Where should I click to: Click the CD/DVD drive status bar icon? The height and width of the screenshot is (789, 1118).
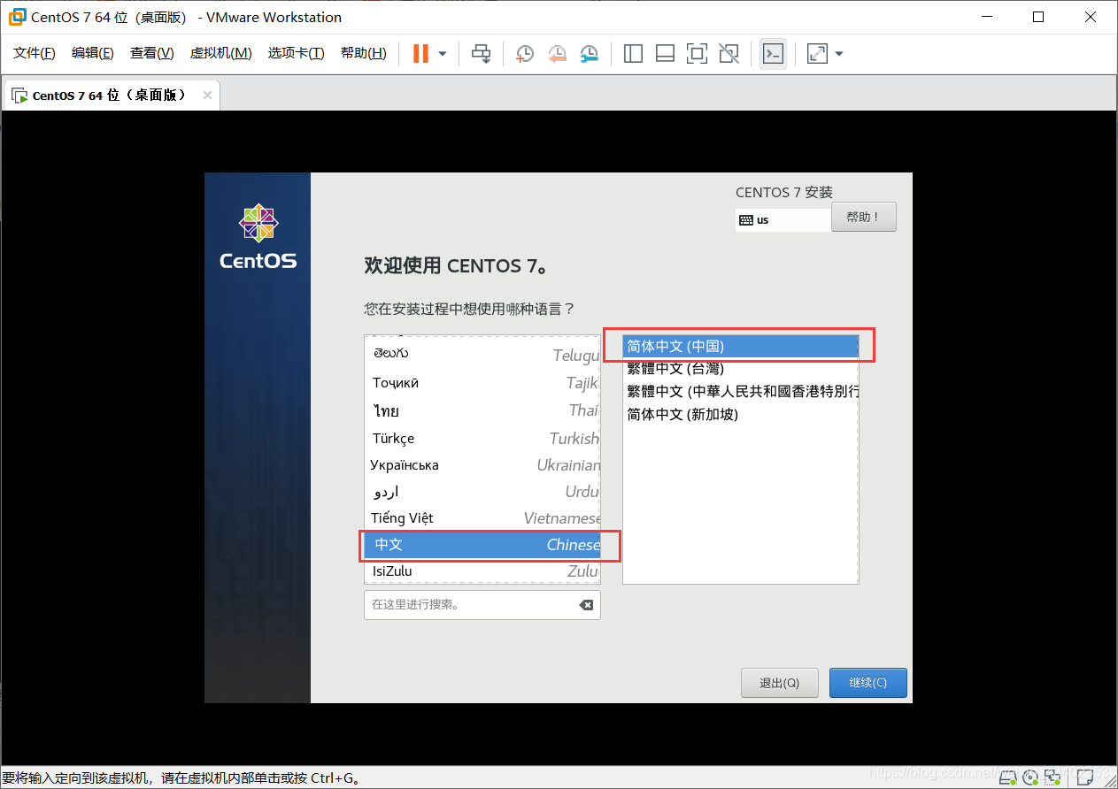coord(1030,778)
